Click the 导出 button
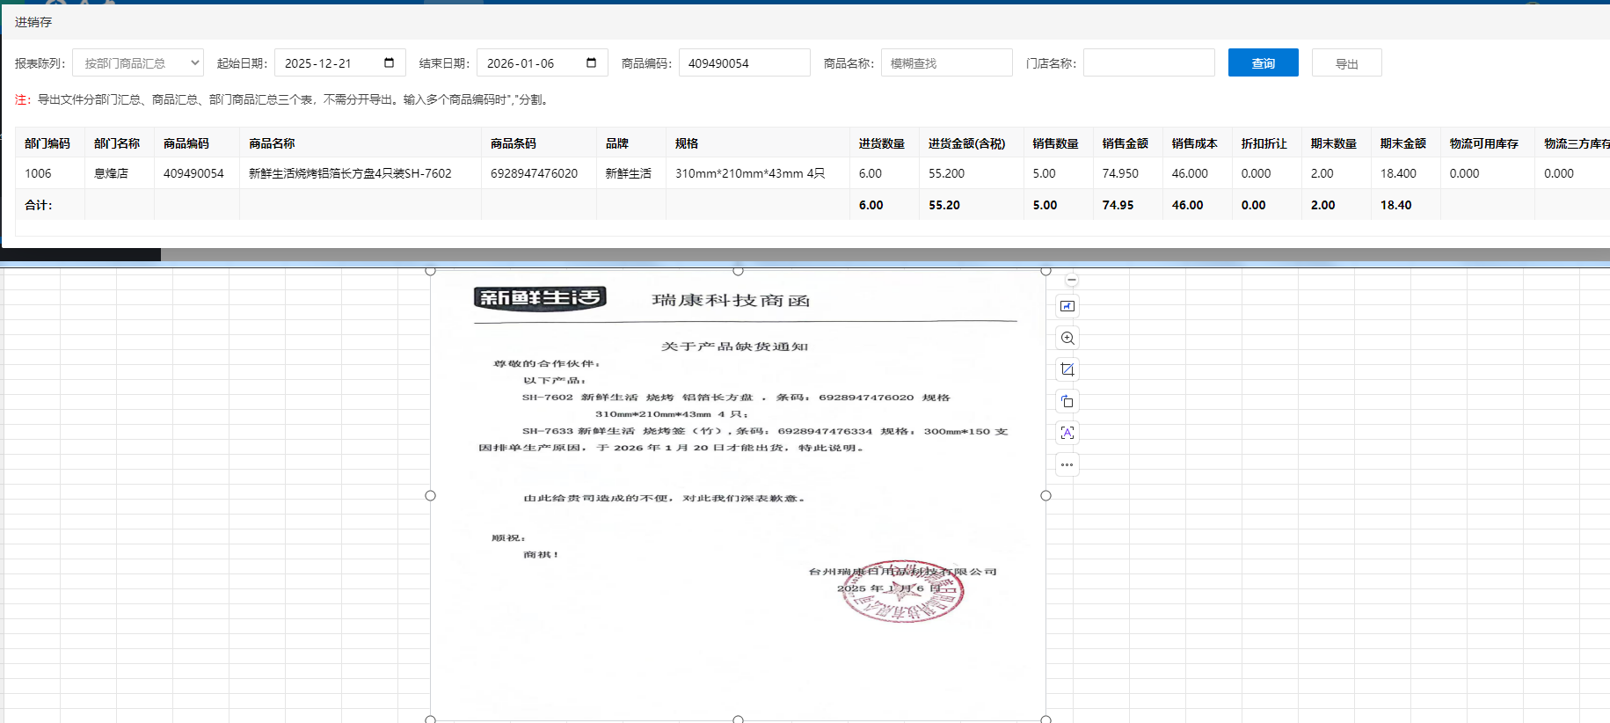This screenshot has height=723, width=1610. pos(1346,63)
